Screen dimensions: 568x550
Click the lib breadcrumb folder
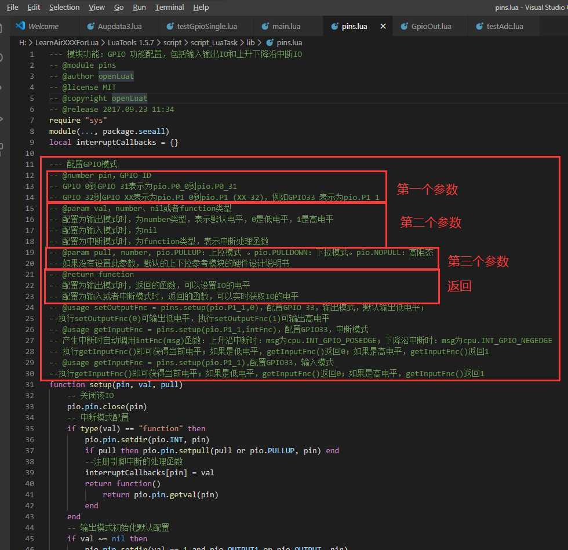tap(250, 43)
